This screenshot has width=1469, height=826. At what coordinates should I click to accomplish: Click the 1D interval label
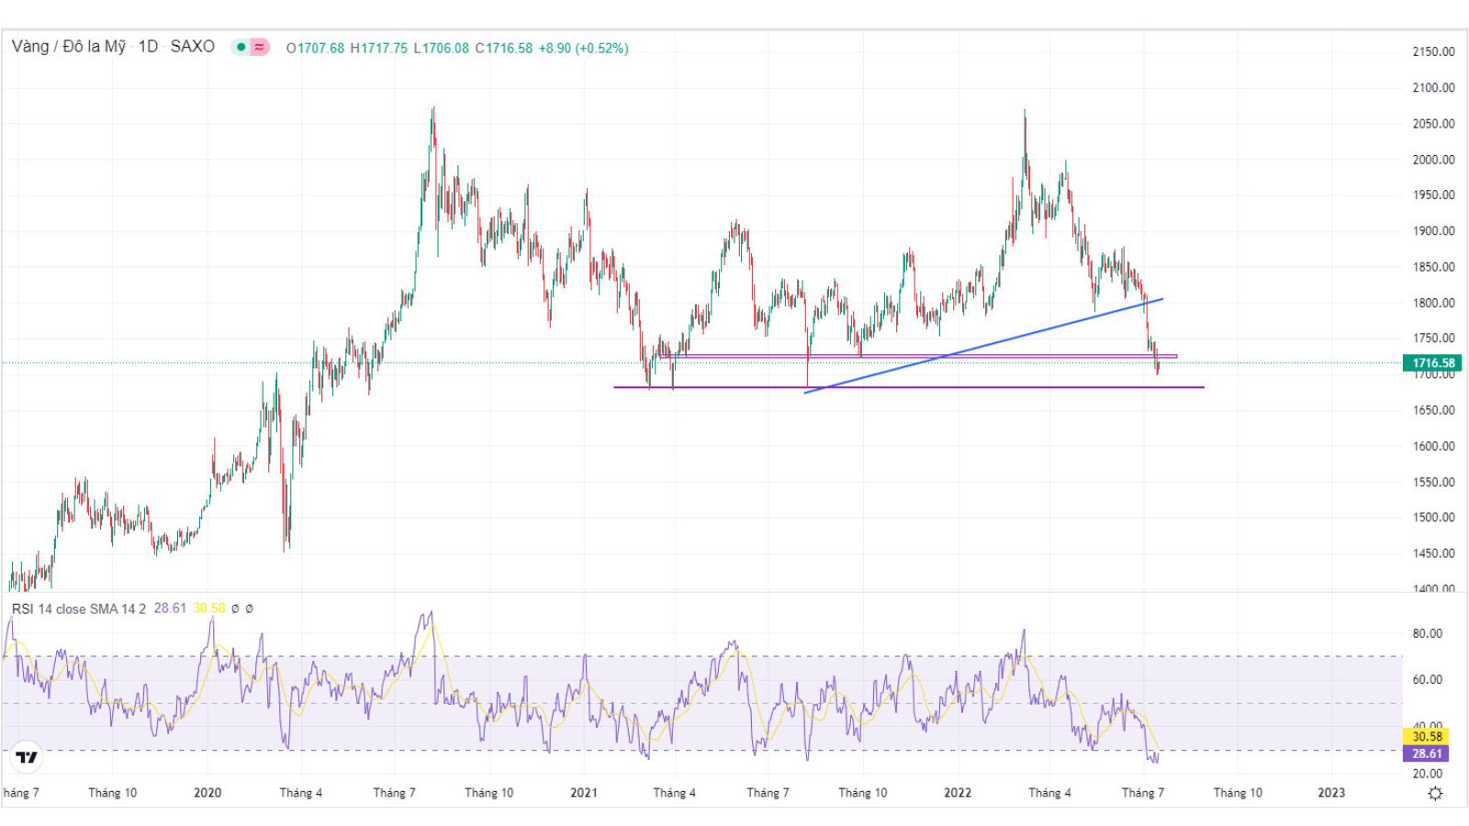pyautogui.click(x=148, y=47)
